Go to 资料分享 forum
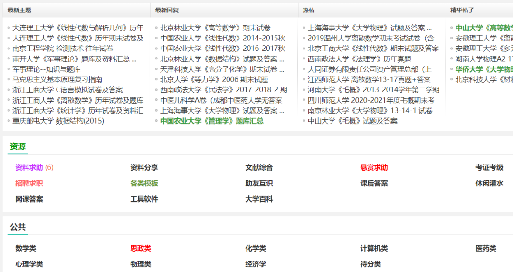This screenshot has height=272, width=513. point(144,167)
